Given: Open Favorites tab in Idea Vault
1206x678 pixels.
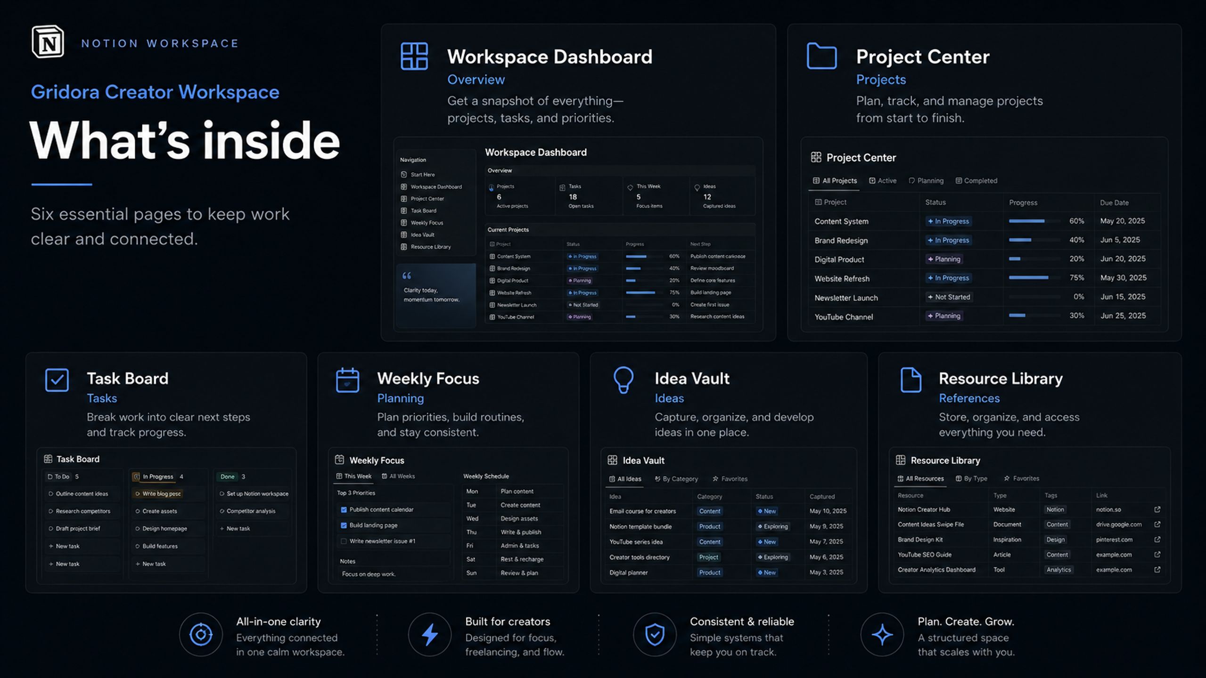Looking at the screenshot, I should [x=730, y=479].
